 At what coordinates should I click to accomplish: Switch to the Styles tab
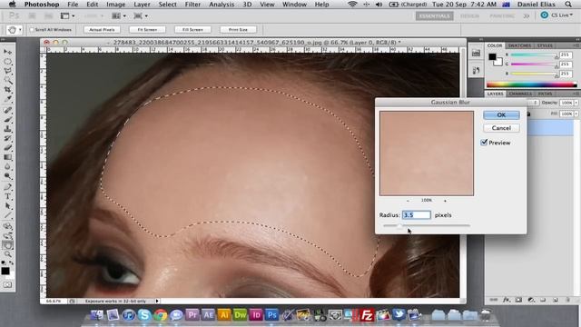pos(545,45)
